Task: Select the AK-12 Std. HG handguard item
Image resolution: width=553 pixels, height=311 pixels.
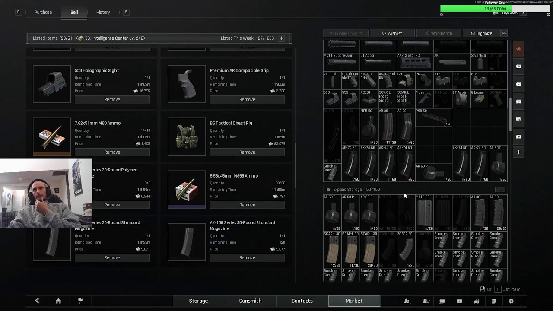Action: pos(415,62)
